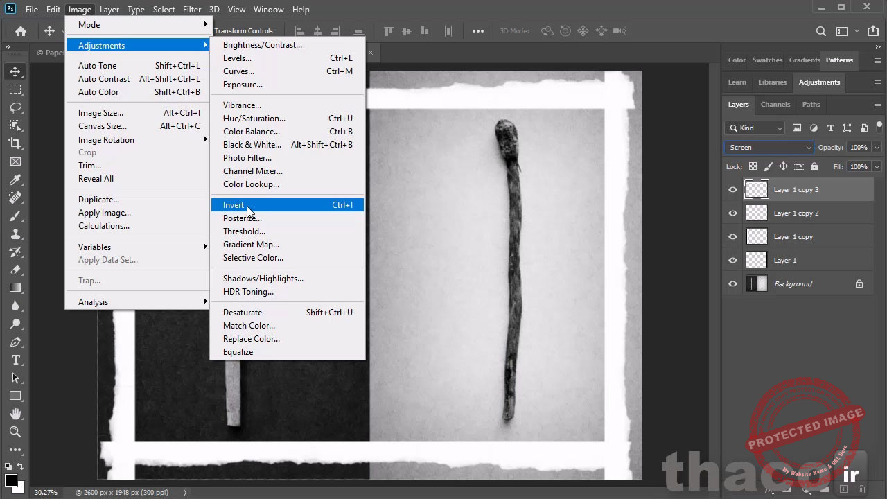Filter layers by type using the T icon

point(831,128)
